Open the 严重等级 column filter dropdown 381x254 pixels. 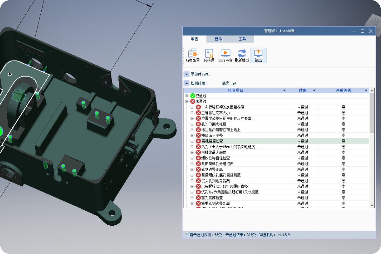point(366,90)
